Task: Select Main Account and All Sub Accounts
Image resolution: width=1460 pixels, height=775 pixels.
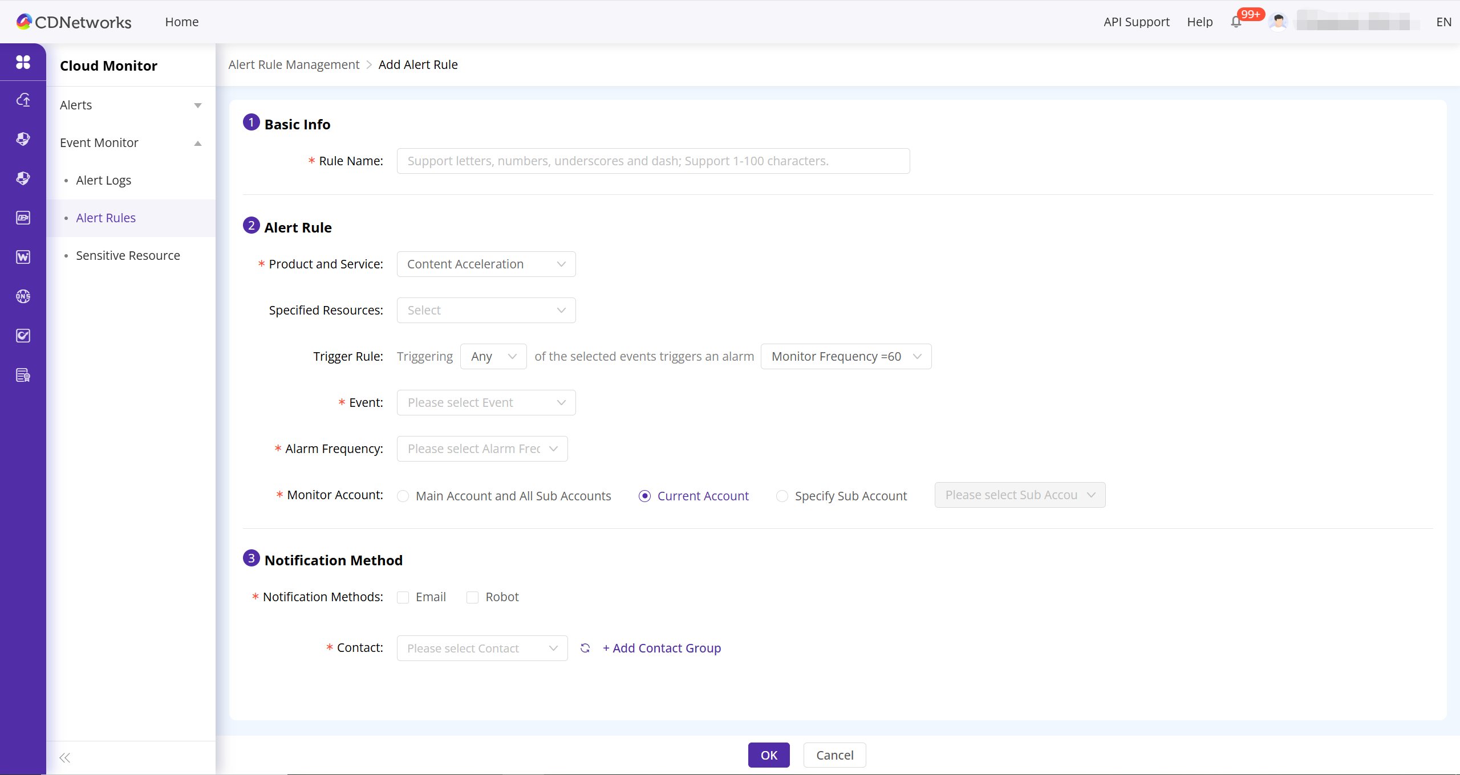Action: point(403,496)
